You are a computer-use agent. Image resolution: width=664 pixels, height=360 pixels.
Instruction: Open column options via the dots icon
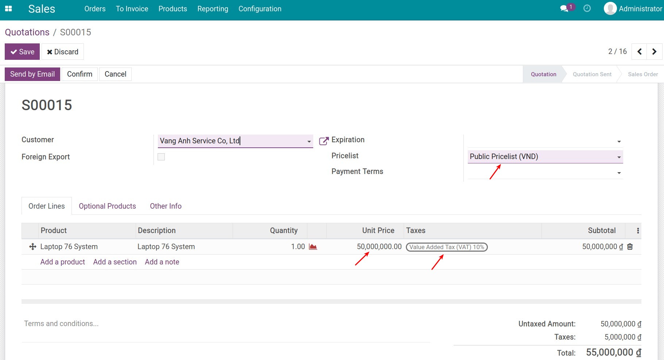coord(637,230)
